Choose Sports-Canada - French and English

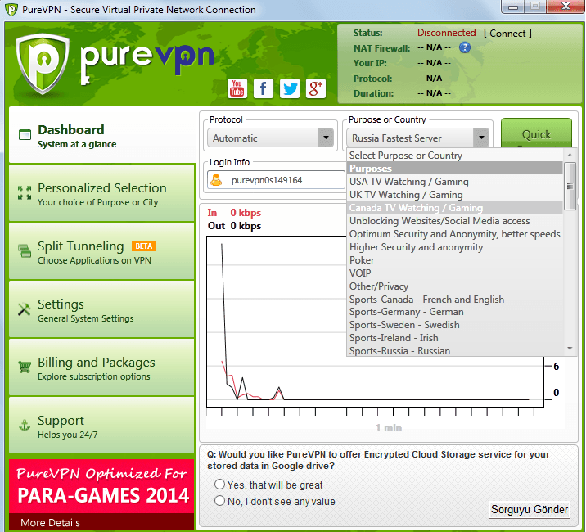[455, 300]
